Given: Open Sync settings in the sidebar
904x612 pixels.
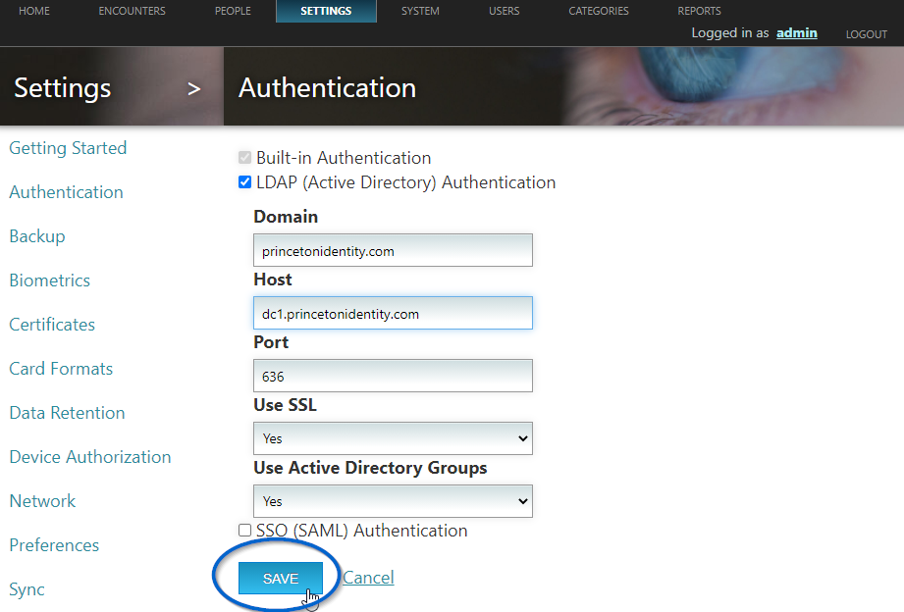Looking at the screenshot, I should pos(27,589).
